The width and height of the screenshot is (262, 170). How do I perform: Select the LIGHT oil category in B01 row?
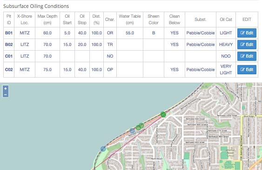click(226, 33)
